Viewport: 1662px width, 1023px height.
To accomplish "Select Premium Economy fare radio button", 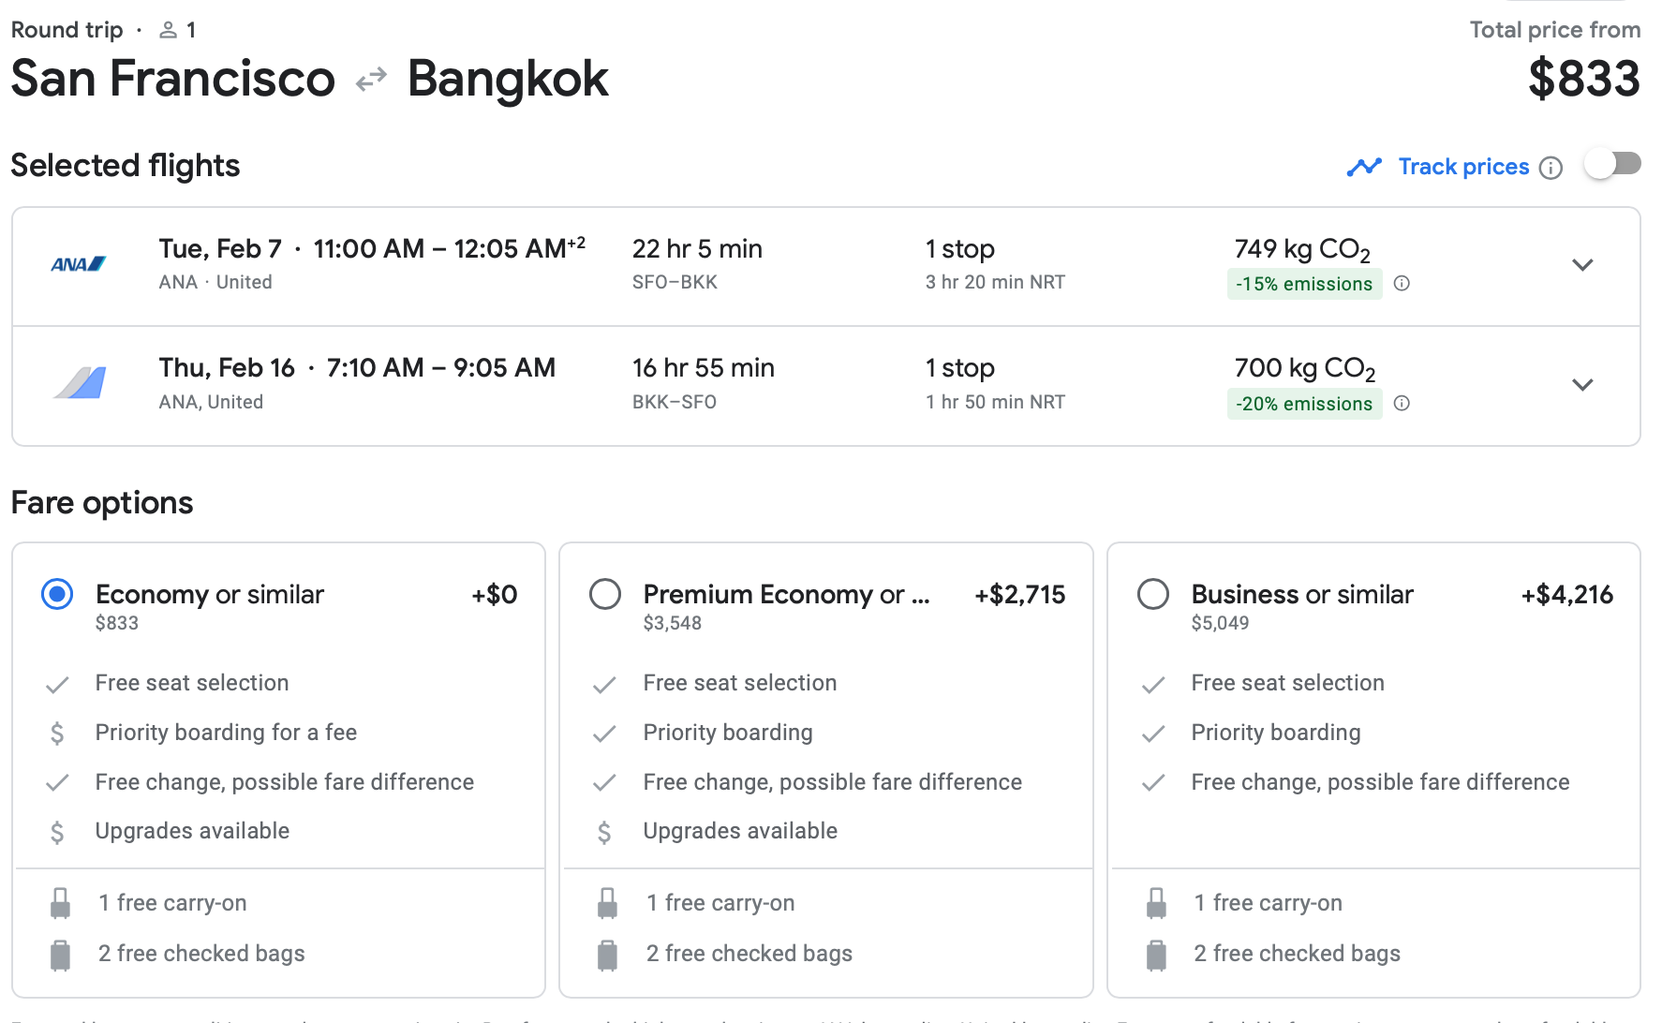I will [x=605, y=595].
